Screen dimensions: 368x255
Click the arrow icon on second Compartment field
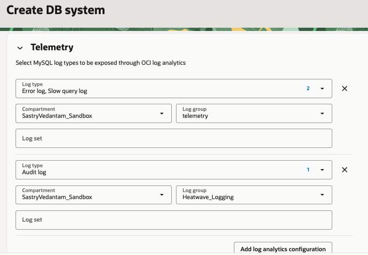[x=162, y=194]
